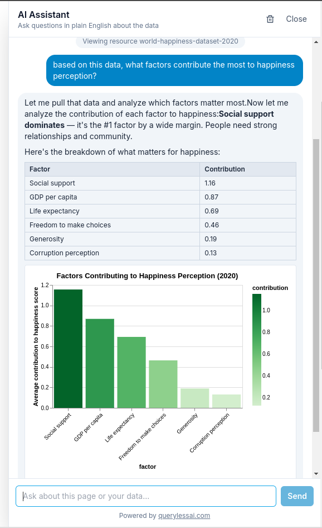The image size is (322, 528).
Task: Open the querylessai.com link
Action: point(184,515)
